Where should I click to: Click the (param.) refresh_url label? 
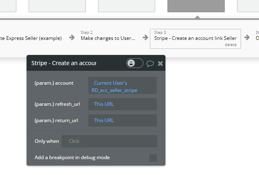click(x=57, y=104)
